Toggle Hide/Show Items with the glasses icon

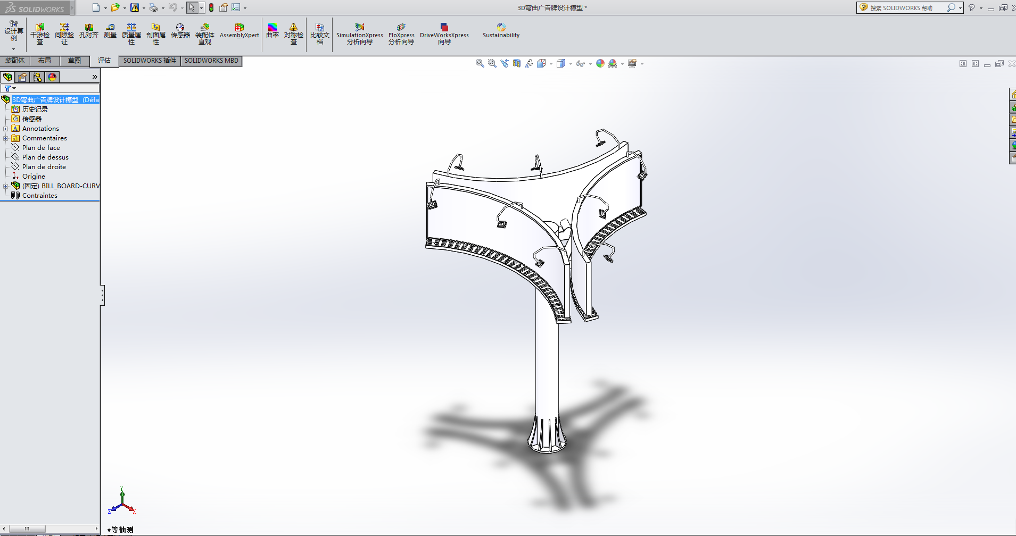[x=582, y=63]
